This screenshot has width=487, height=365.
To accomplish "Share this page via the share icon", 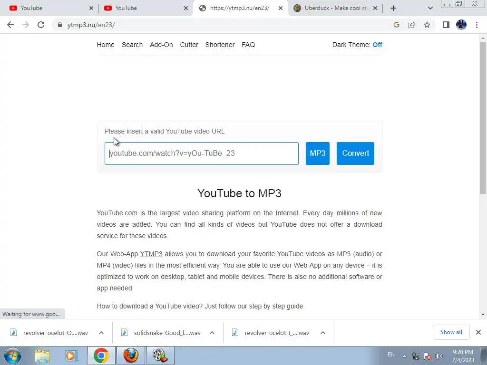I will click(412, 25).
